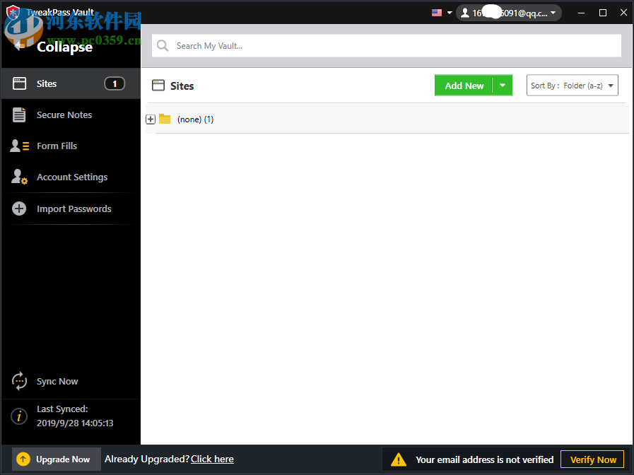Click the Account Settings person-gear icon
Viewport: 634px width, 475px height.
(19, 177)
